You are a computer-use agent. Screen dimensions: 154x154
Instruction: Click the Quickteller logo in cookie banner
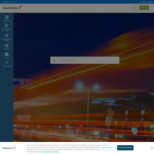pos(9,148)
